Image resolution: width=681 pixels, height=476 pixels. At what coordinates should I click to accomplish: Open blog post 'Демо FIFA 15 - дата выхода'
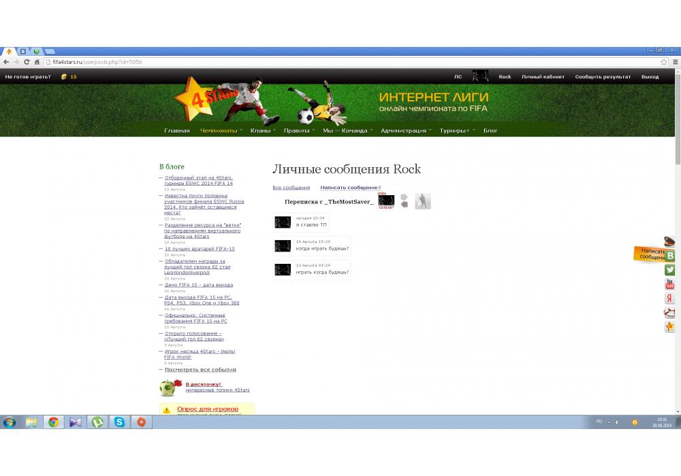click(x=198, y=285)
